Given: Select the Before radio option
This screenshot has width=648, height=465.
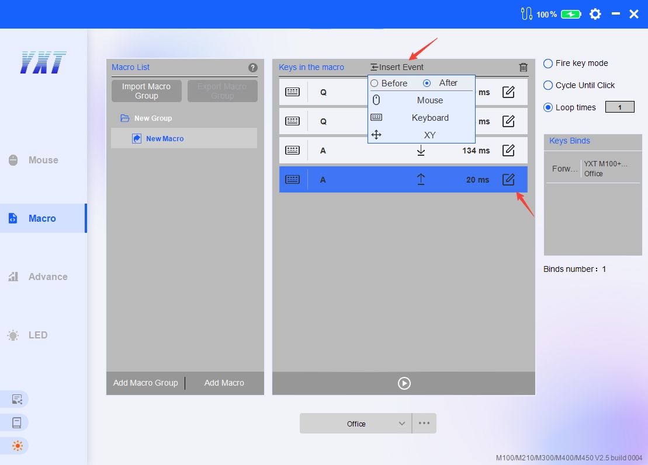Looking at the screenshot, I should coord(375,83).
